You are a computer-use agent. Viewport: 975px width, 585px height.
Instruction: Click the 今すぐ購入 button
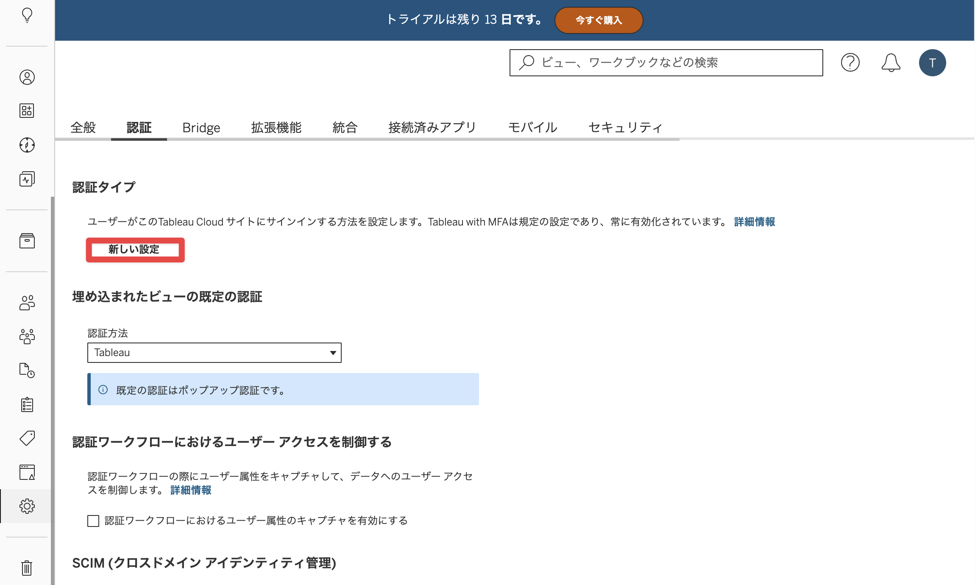[599, 20]
